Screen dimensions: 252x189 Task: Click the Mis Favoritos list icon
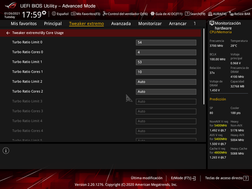tap(73, 14)
